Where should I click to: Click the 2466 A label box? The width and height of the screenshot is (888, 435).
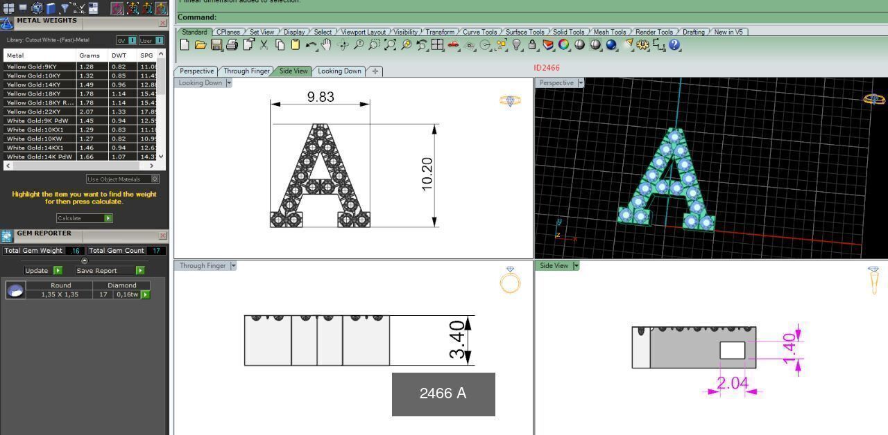[x=443, y=394]
